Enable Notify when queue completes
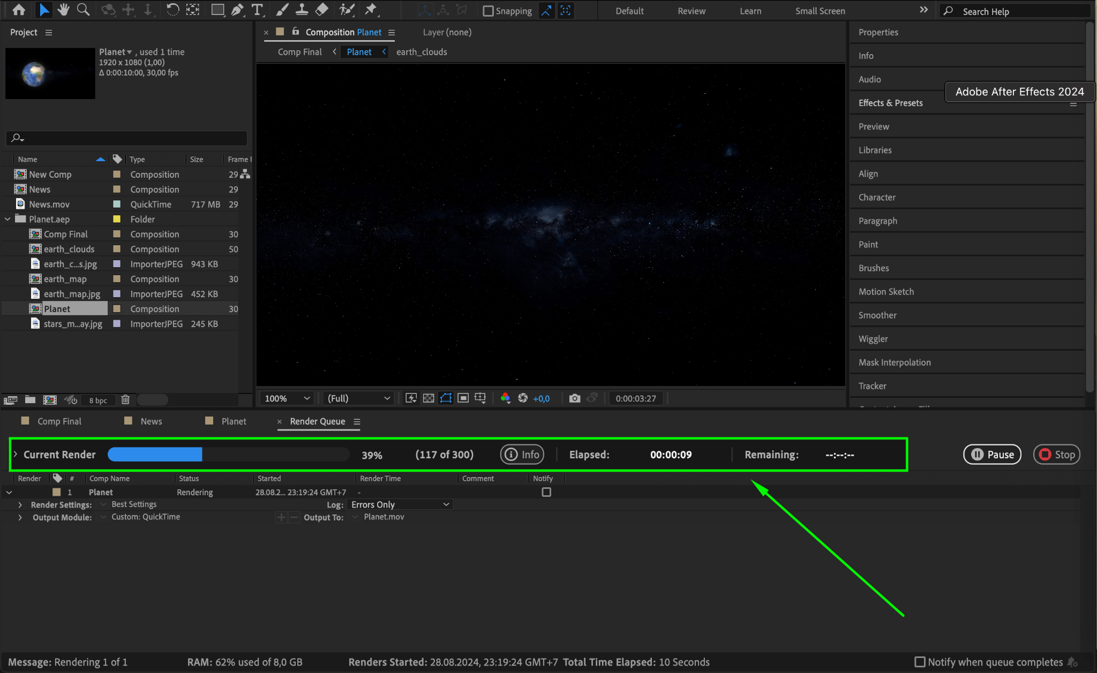Viewport: 1097px width, 673px height. click(920, 662)
